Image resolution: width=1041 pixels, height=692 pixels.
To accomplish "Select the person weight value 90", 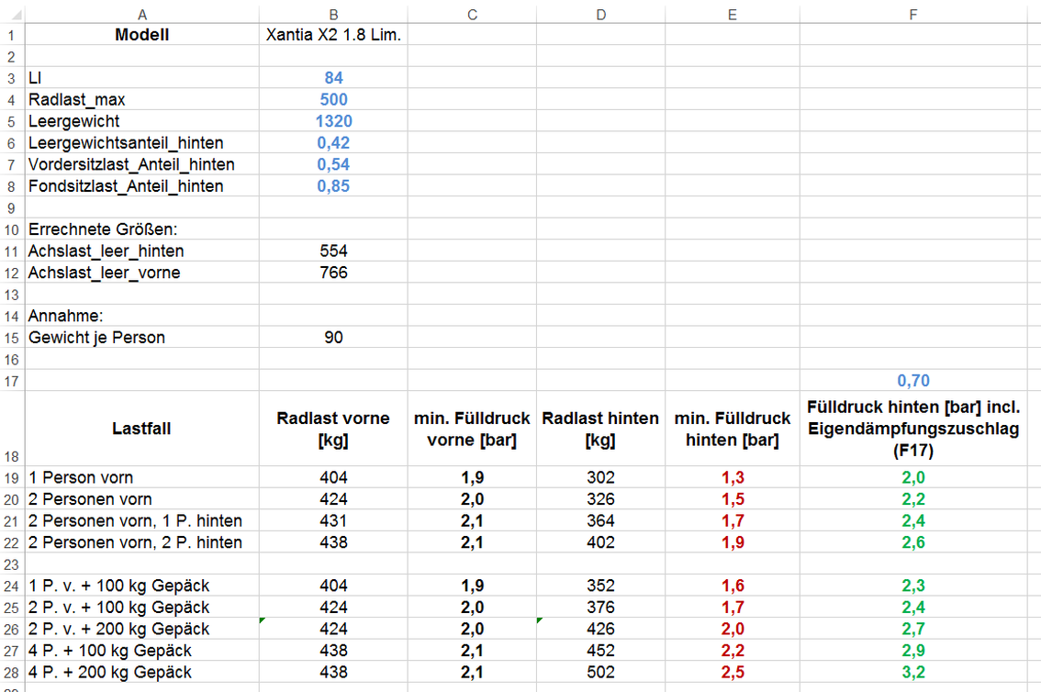I will coord(333,337).
